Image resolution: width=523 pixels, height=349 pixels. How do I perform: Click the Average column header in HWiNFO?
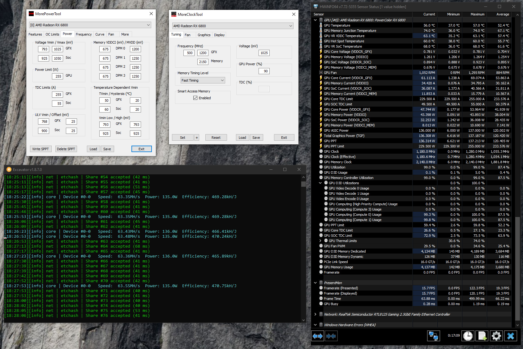(499, 14)
